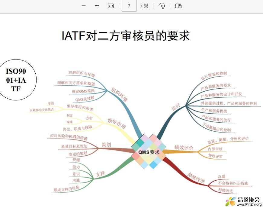
Task: Click '外部提供过程、产品和服务的控制' node
Action: [x=229, y=103]
